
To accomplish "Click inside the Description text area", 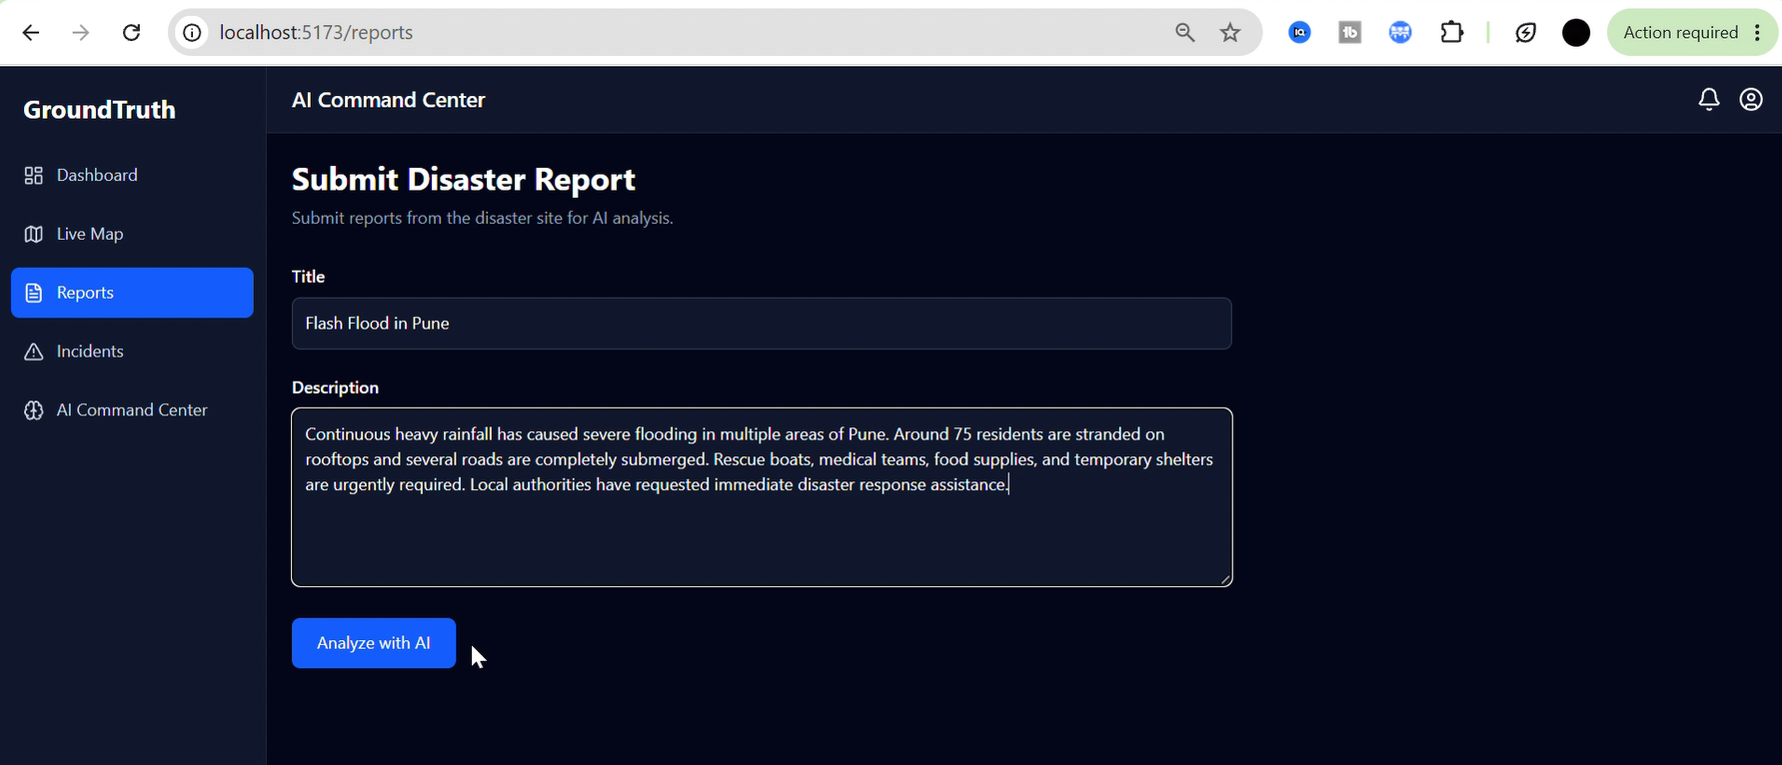I will 762,497.
